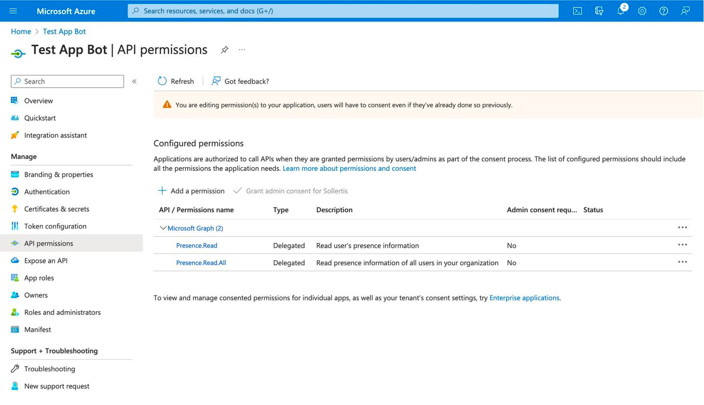Click 'Read user's presence information' description
The height and width of the screenshot is (405, 704).
[x=367, y=245]
